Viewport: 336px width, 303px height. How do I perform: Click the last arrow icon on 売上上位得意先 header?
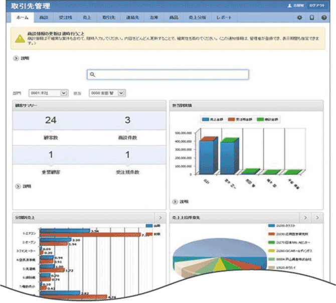coord(317,218)
